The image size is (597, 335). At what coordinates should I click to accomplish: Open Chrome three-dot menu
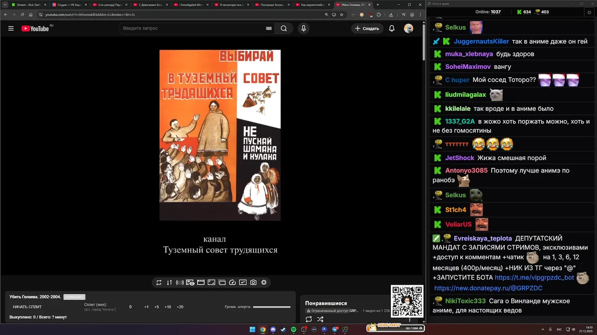pyautogui.click(x=420, y=14)
